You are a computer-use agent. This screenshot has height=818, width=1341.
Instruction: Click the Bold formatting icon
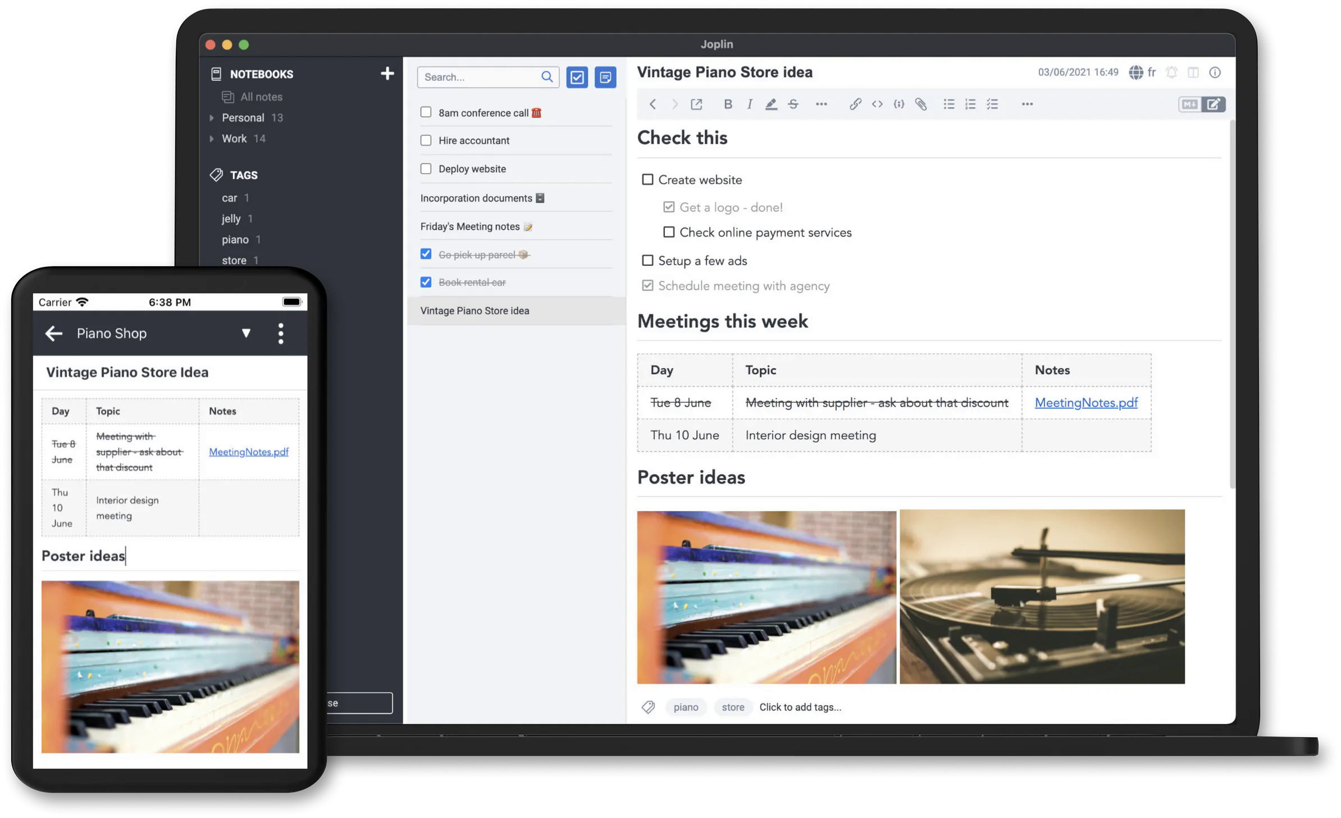click(726, 103)
